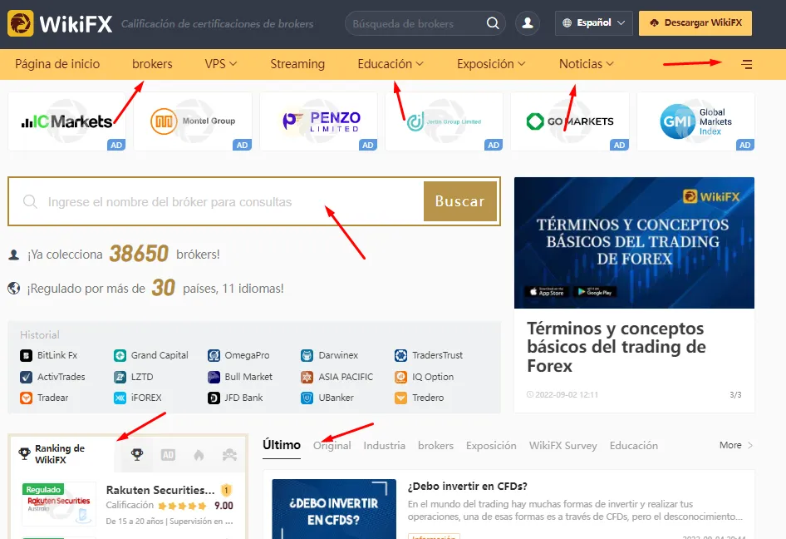The height and width of the screenshot is (539, 786).
Task: Click the WikiFX logo icon
Action: [21, 23]
